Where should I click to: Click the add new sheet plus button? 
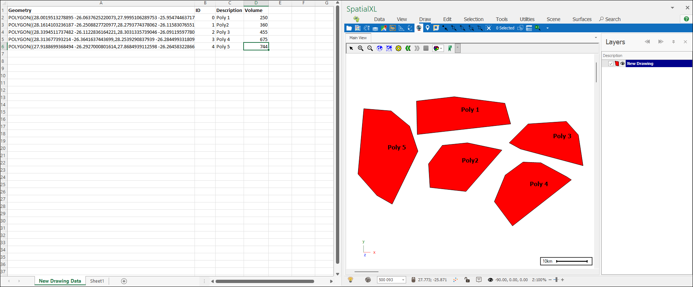[124, 281]
